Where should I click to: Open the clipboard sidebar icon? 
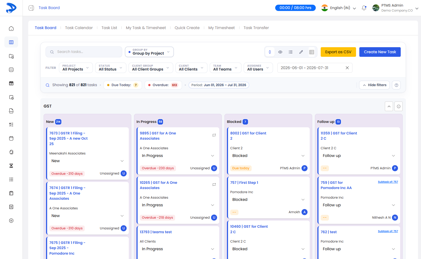(x=11, y=193)
